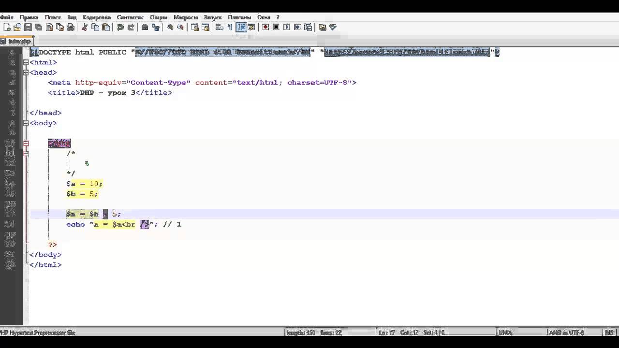Collapse the <?php block fold marker
The image size is (619, 348).
[x=26, y=144]
